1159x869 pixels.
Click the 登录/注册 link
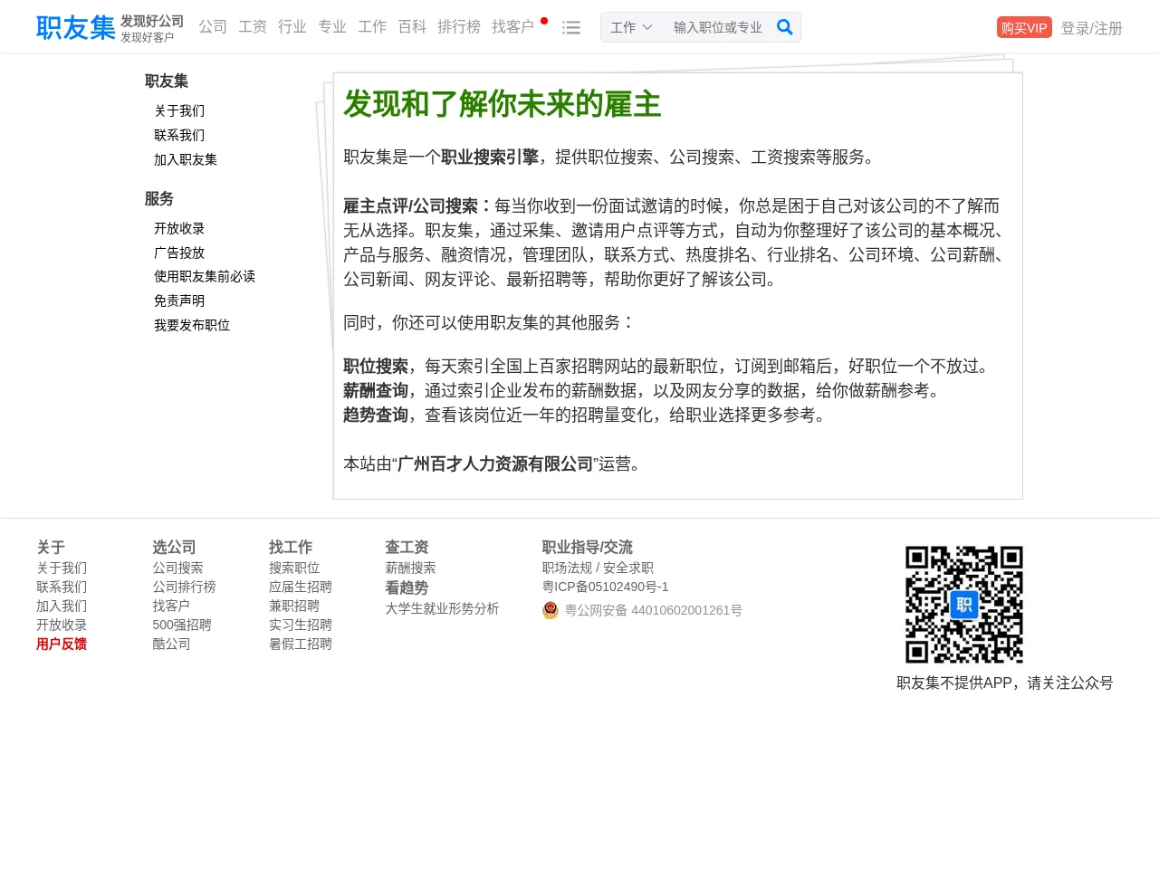click(1091, 28)
